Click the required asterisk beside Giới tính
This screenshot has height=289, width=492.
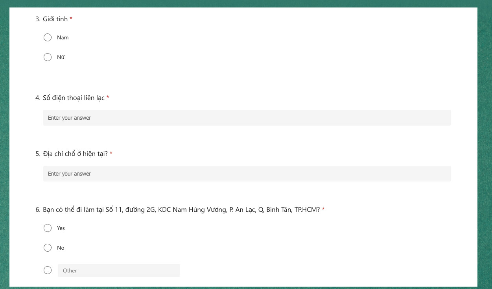click(71, 19)
